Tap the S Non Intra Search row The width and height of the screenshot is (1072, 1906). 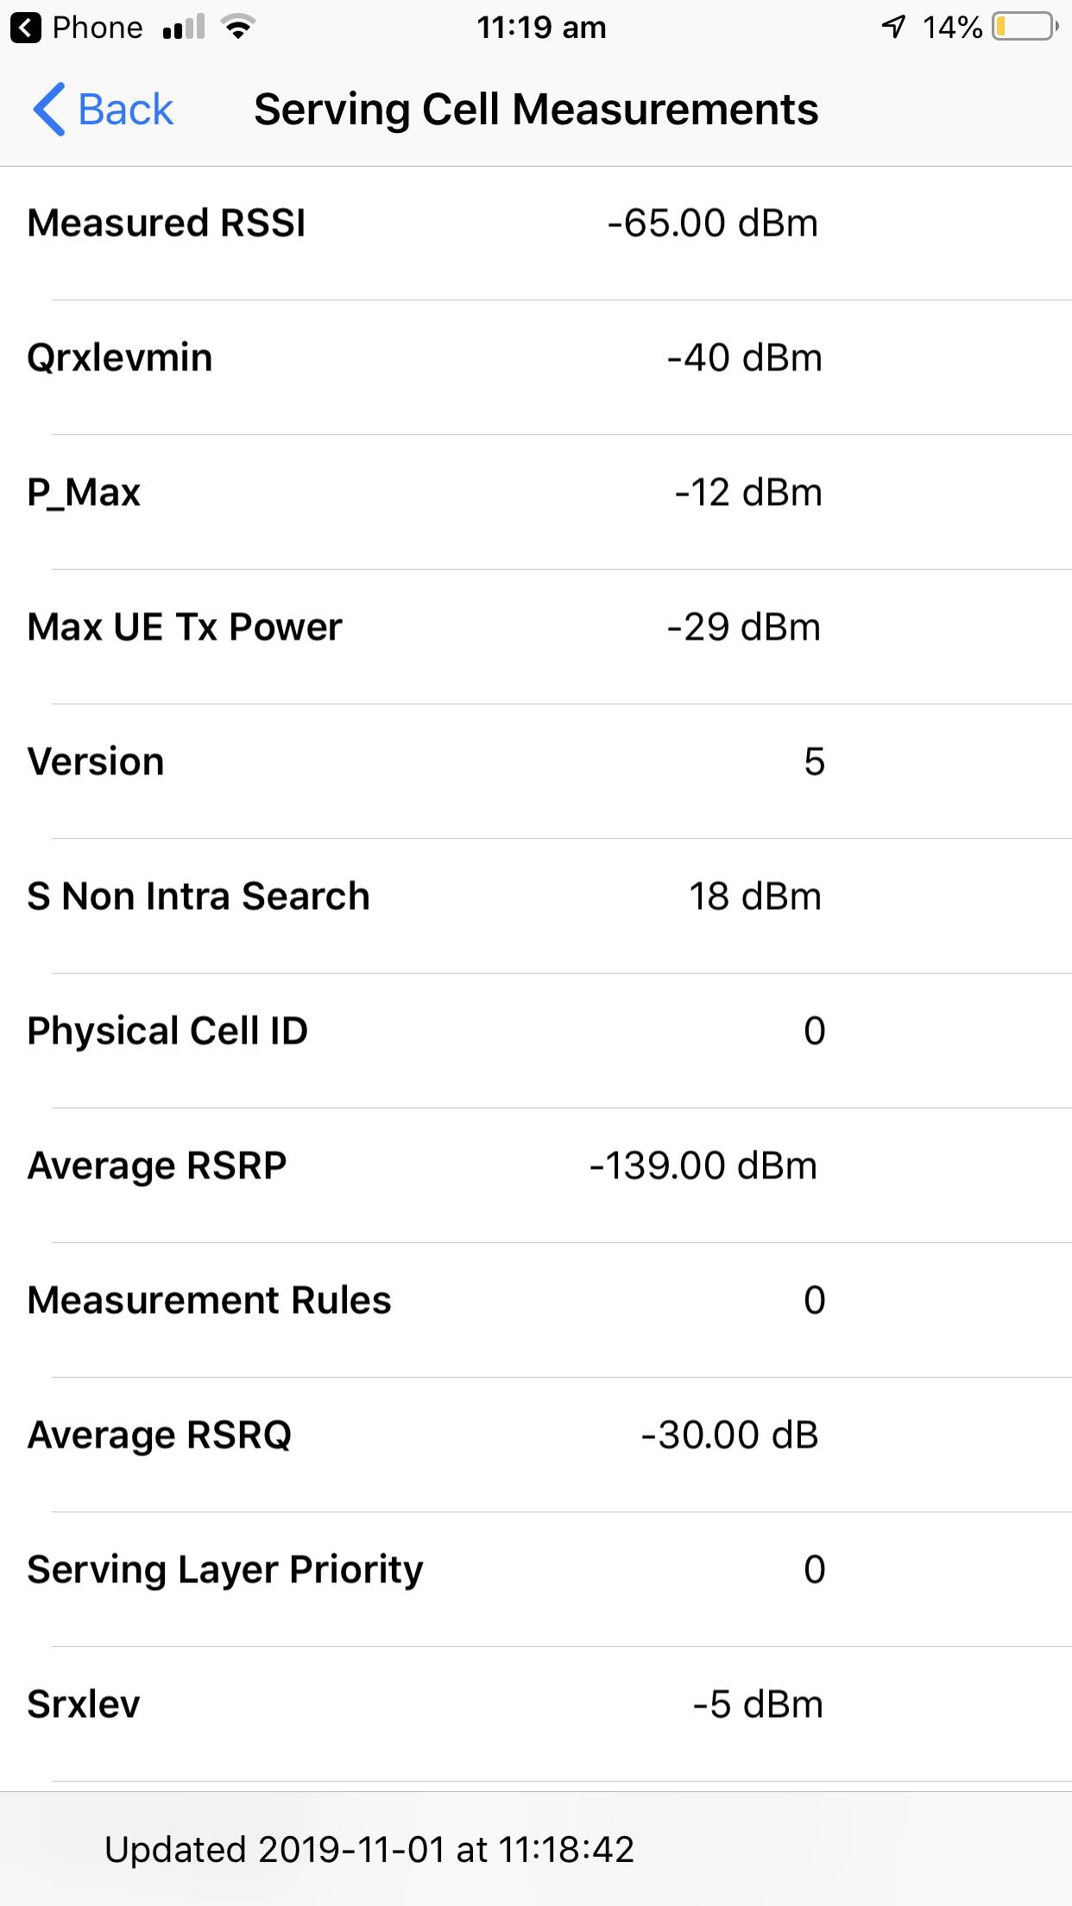(x=536, y=897)
